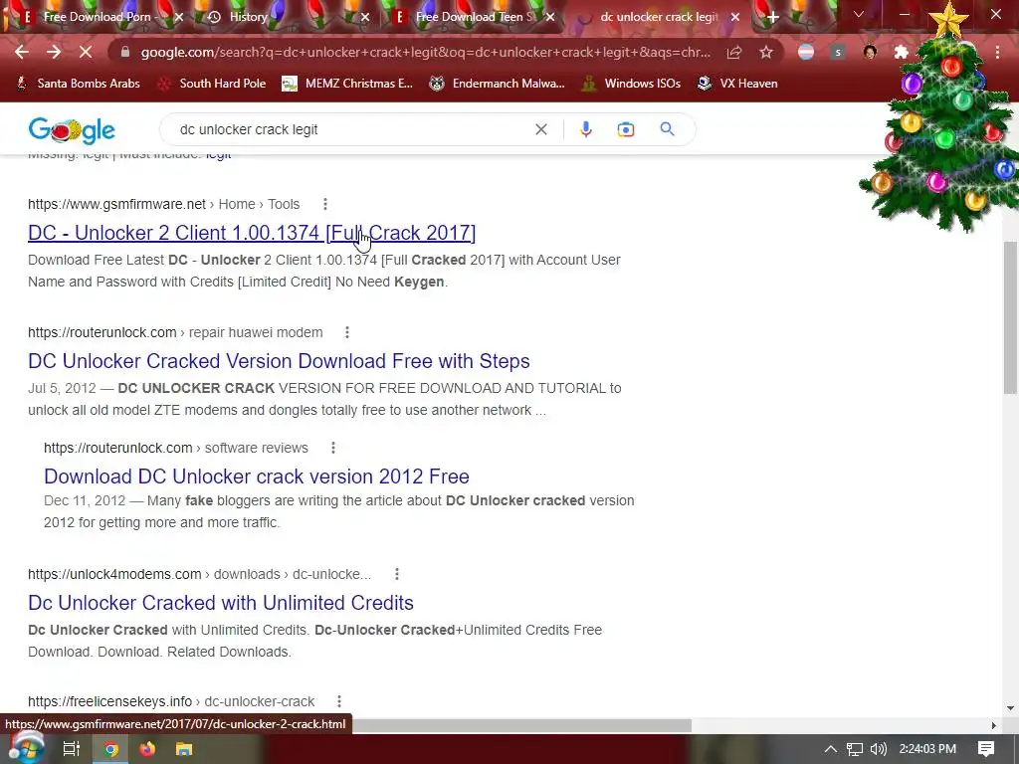Screen dimensions: 1019x764
Task: Open the striped flag extension icon
Action: click(x=806, y=52)
